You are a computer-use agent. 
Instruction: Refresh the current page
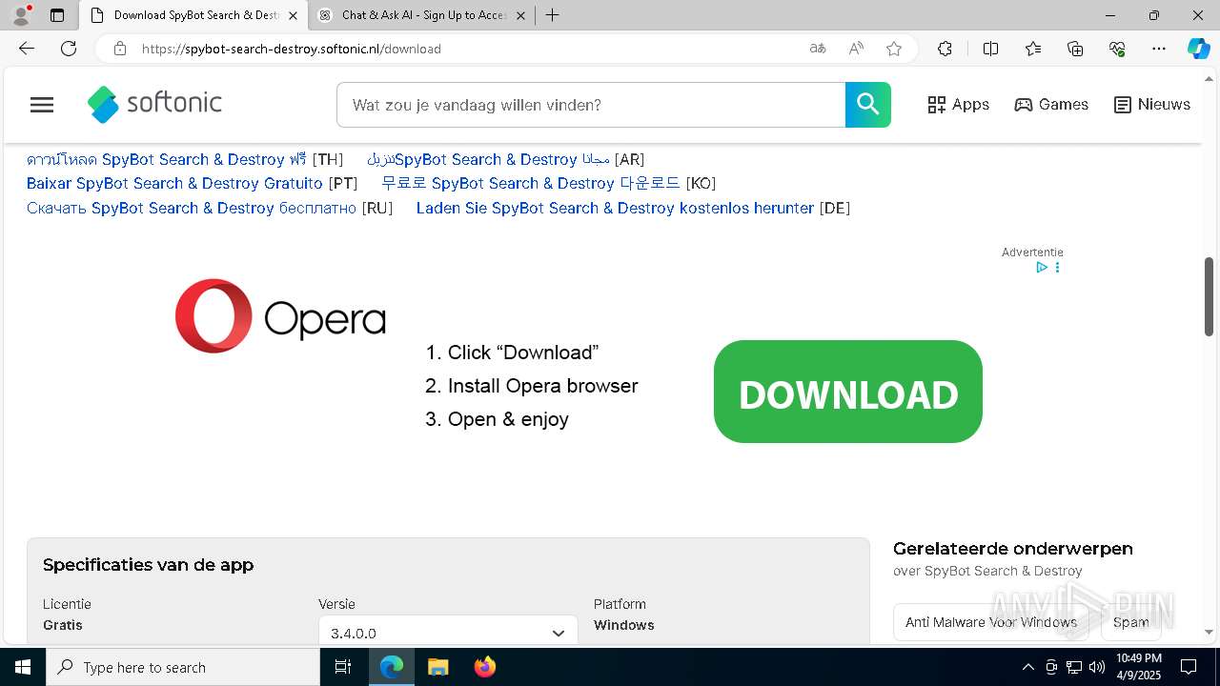tap(69, 49)
